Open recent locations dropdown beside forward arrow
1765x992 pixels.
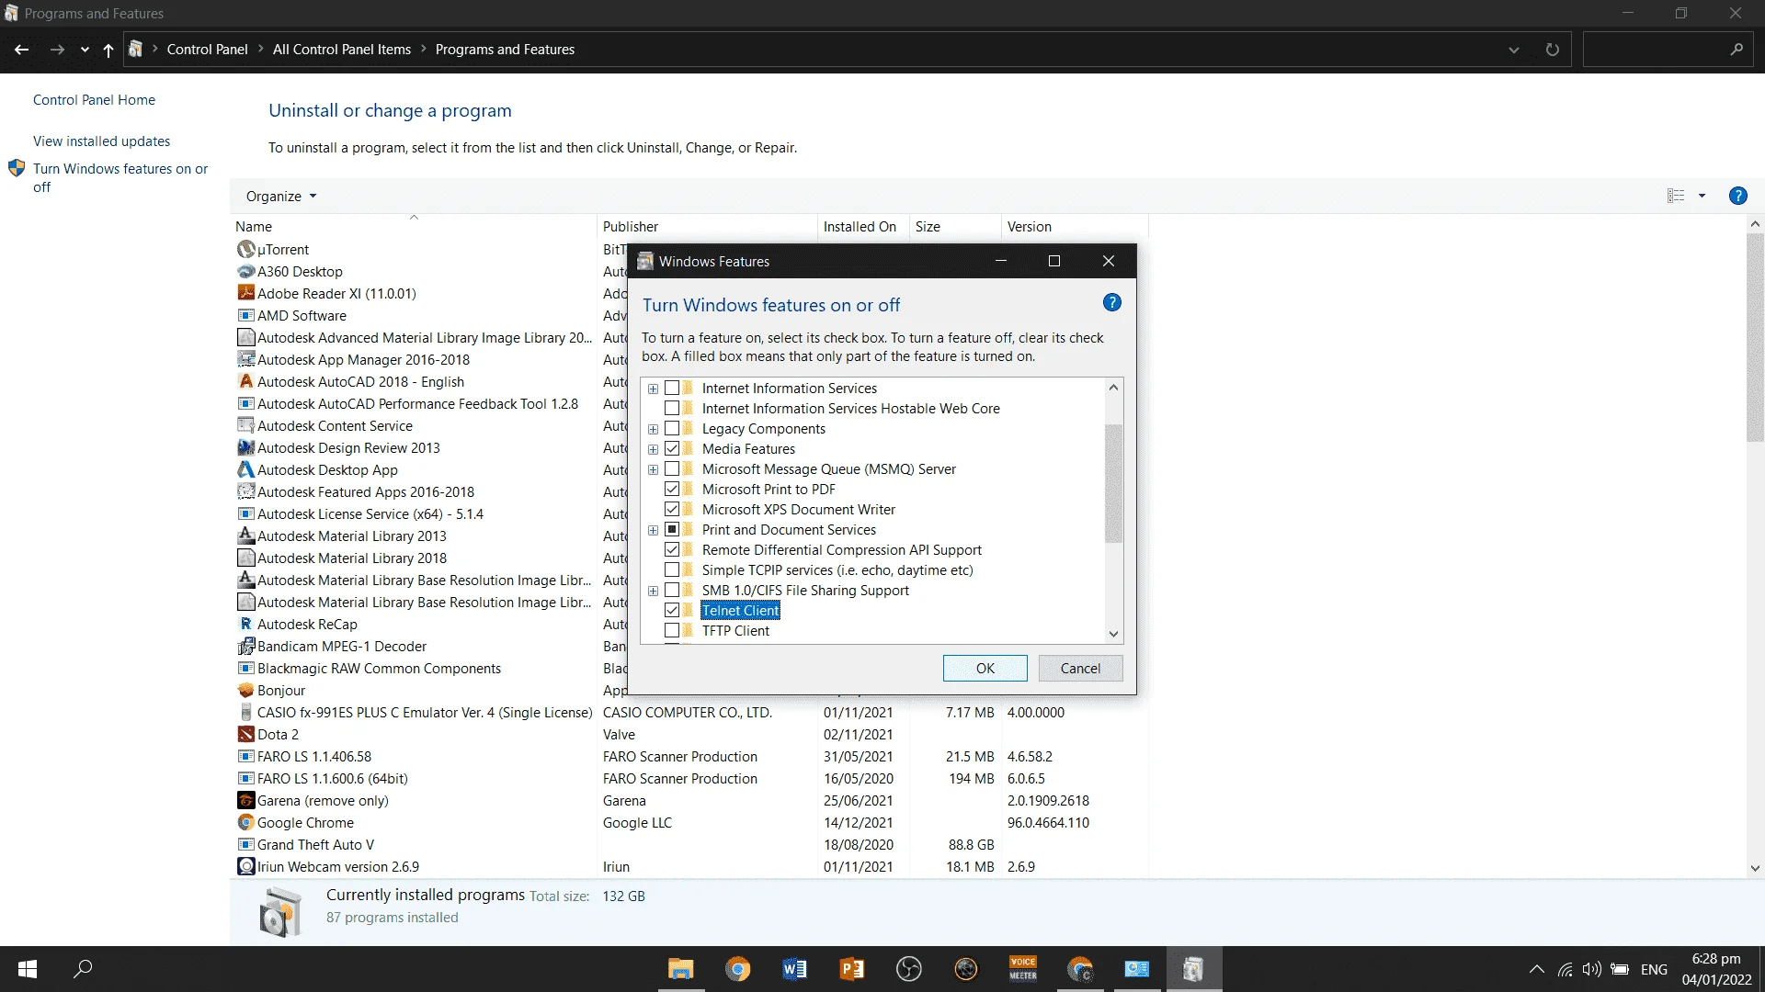(85, 50)
